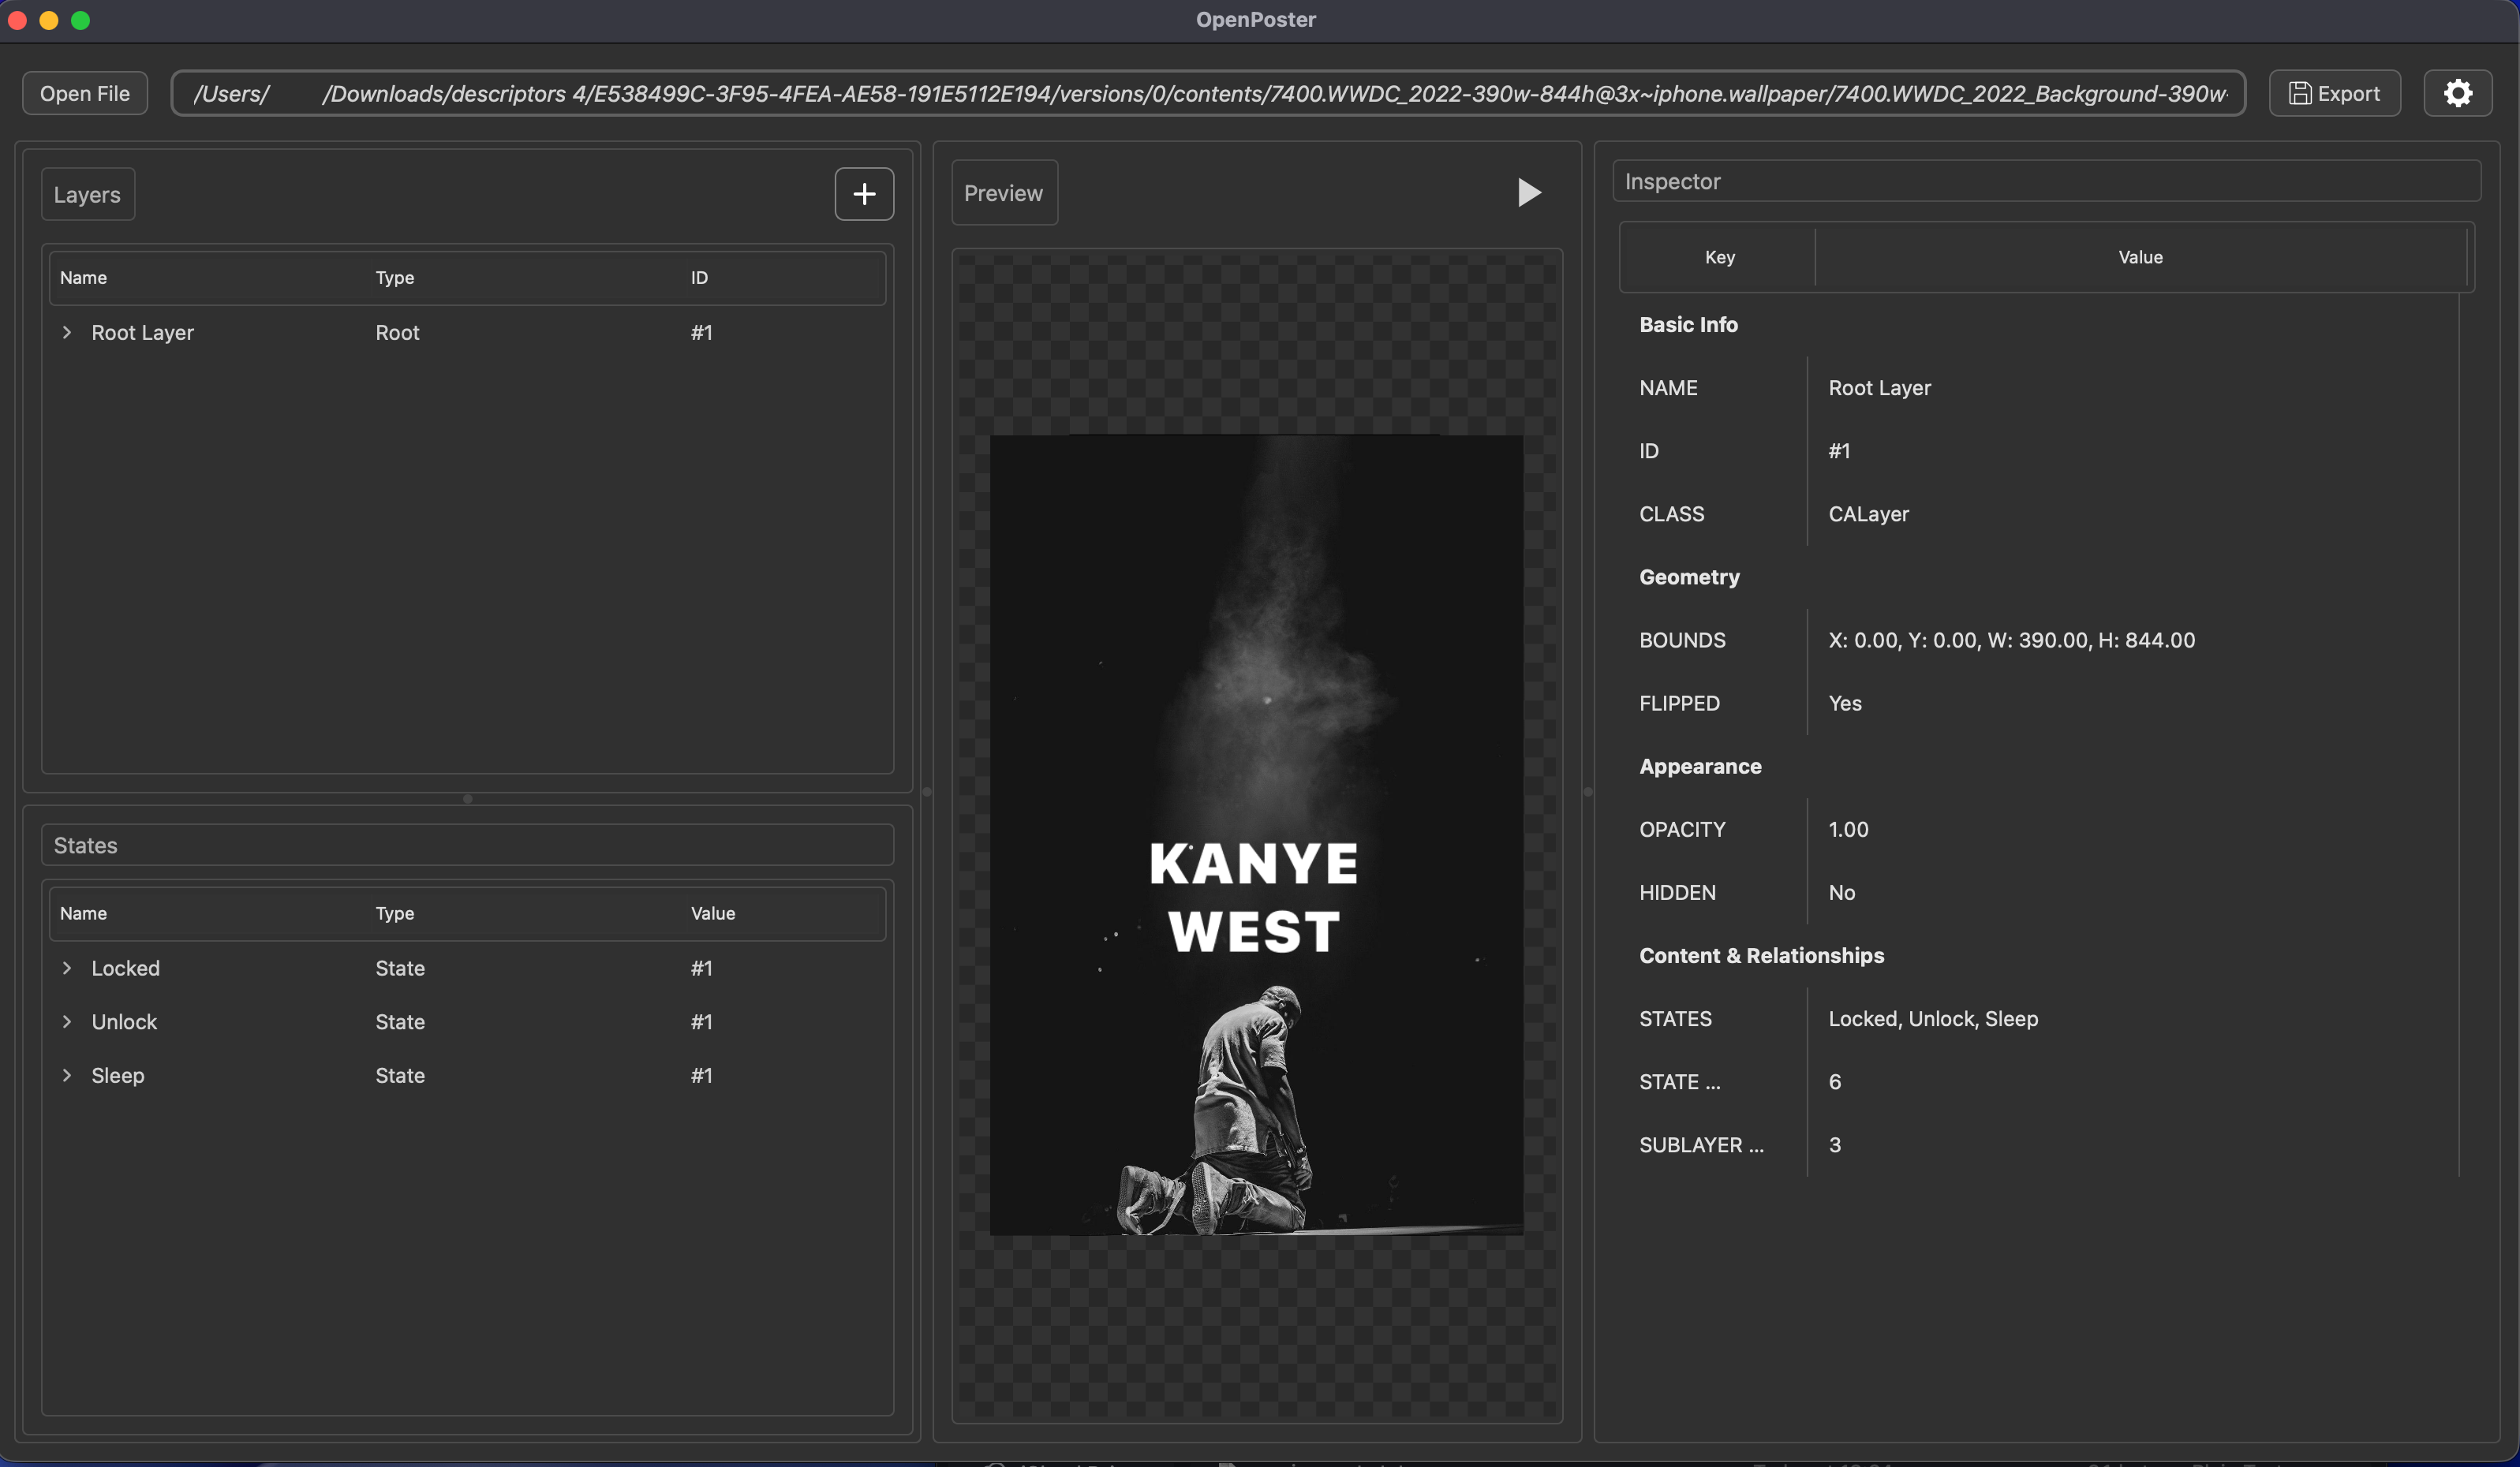Click the Value column header in Inspector
Viewport: 2520px width, 1467px height.
pyautogui.click(x=2140, y=257)
